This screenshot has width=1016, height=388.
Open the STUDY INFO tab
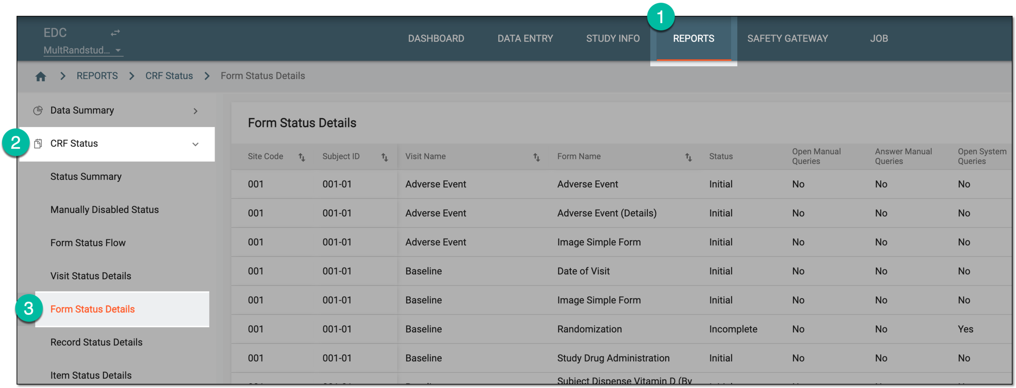click(x=613, y=39)
